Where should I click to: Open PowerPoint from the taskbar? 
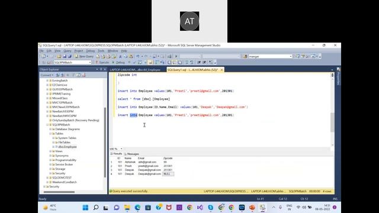tap(252, 208)
